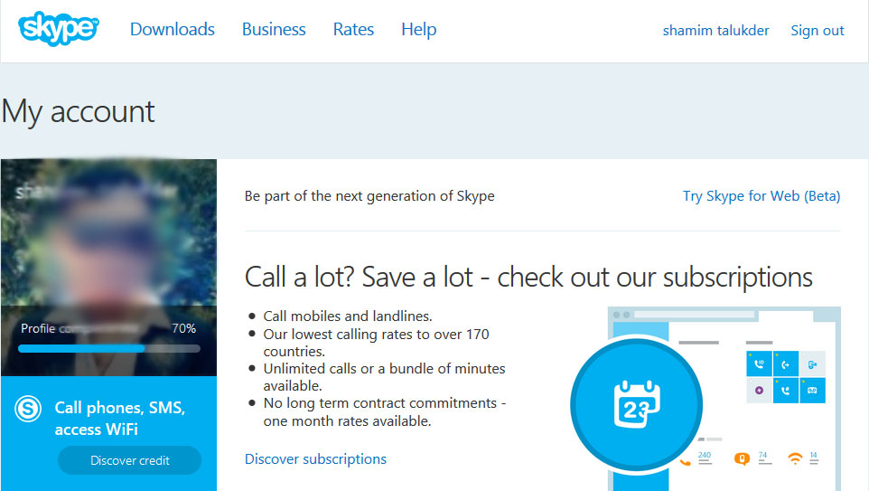Click the Skype credit S icon
Screen dimensions: 869x491
[28, 409]
